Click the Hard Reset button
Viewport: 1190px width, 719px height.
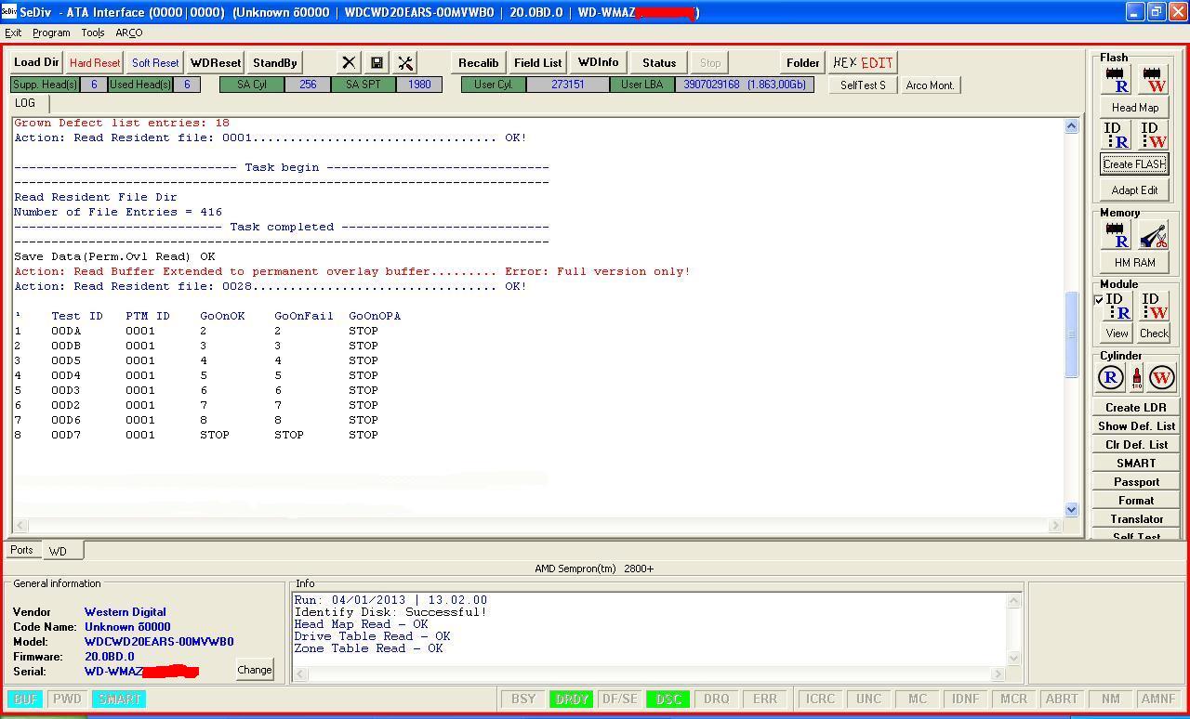click(94, 62)
